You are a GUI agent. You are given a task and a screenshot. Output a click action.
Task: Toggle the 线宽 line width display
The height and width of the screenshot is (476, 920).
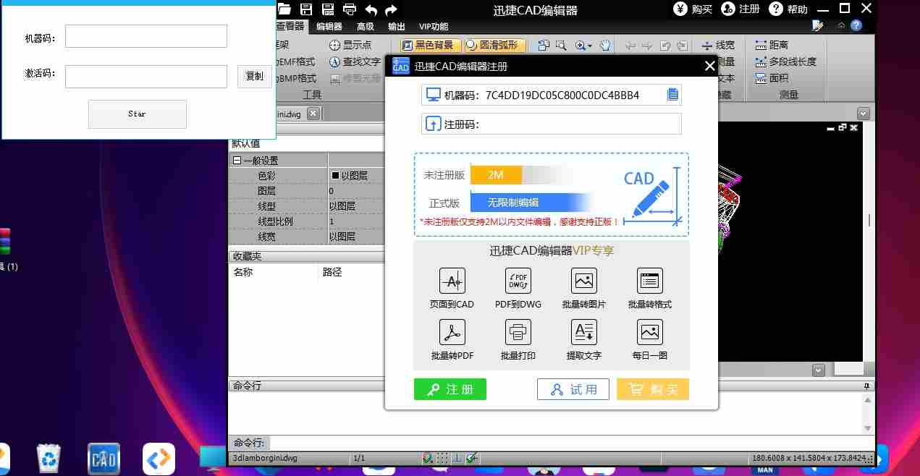[x=719, y=45]
